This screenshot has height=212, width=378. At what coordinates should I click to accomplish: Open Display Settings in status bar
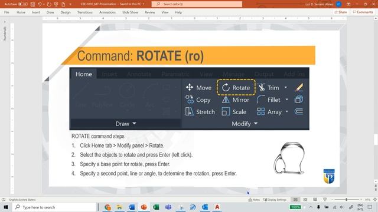275,200
